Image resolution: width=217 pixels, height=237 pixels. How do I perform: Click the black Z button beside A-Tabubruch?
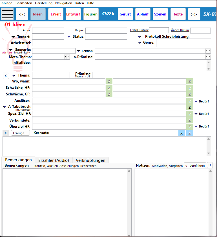[x=190, y=108]
